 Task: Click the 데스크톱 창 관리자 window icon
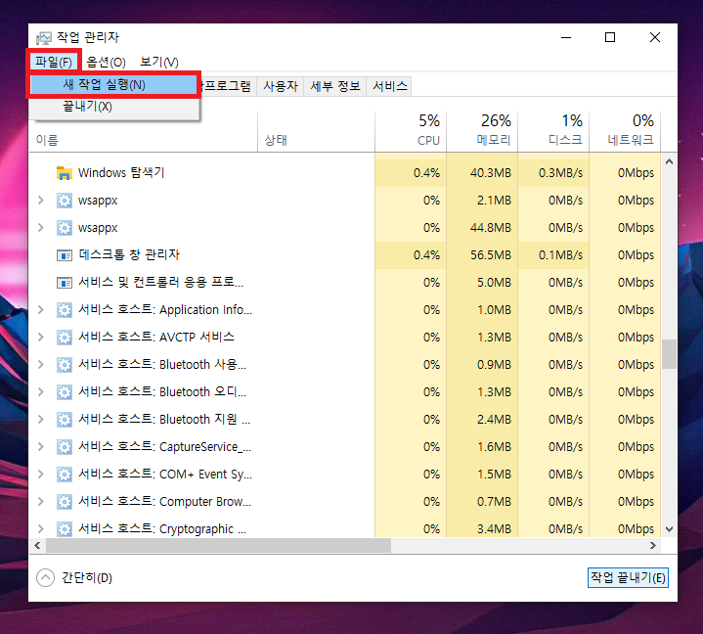point(65,255)
